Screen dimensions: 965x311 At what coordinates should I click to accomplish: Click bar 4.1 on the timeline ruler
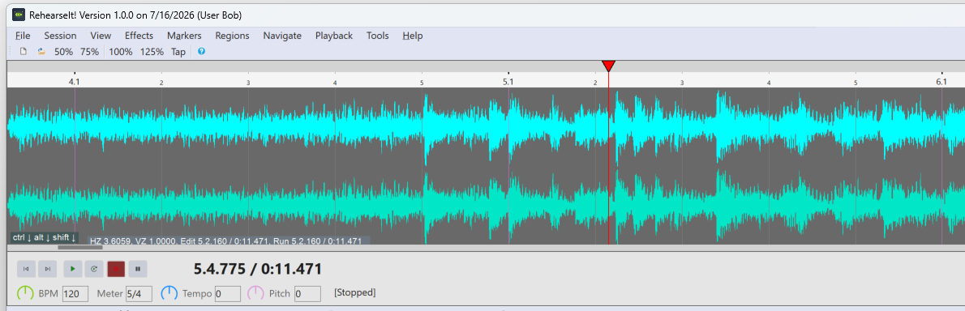pyautogui.click(x=74, y=81)
